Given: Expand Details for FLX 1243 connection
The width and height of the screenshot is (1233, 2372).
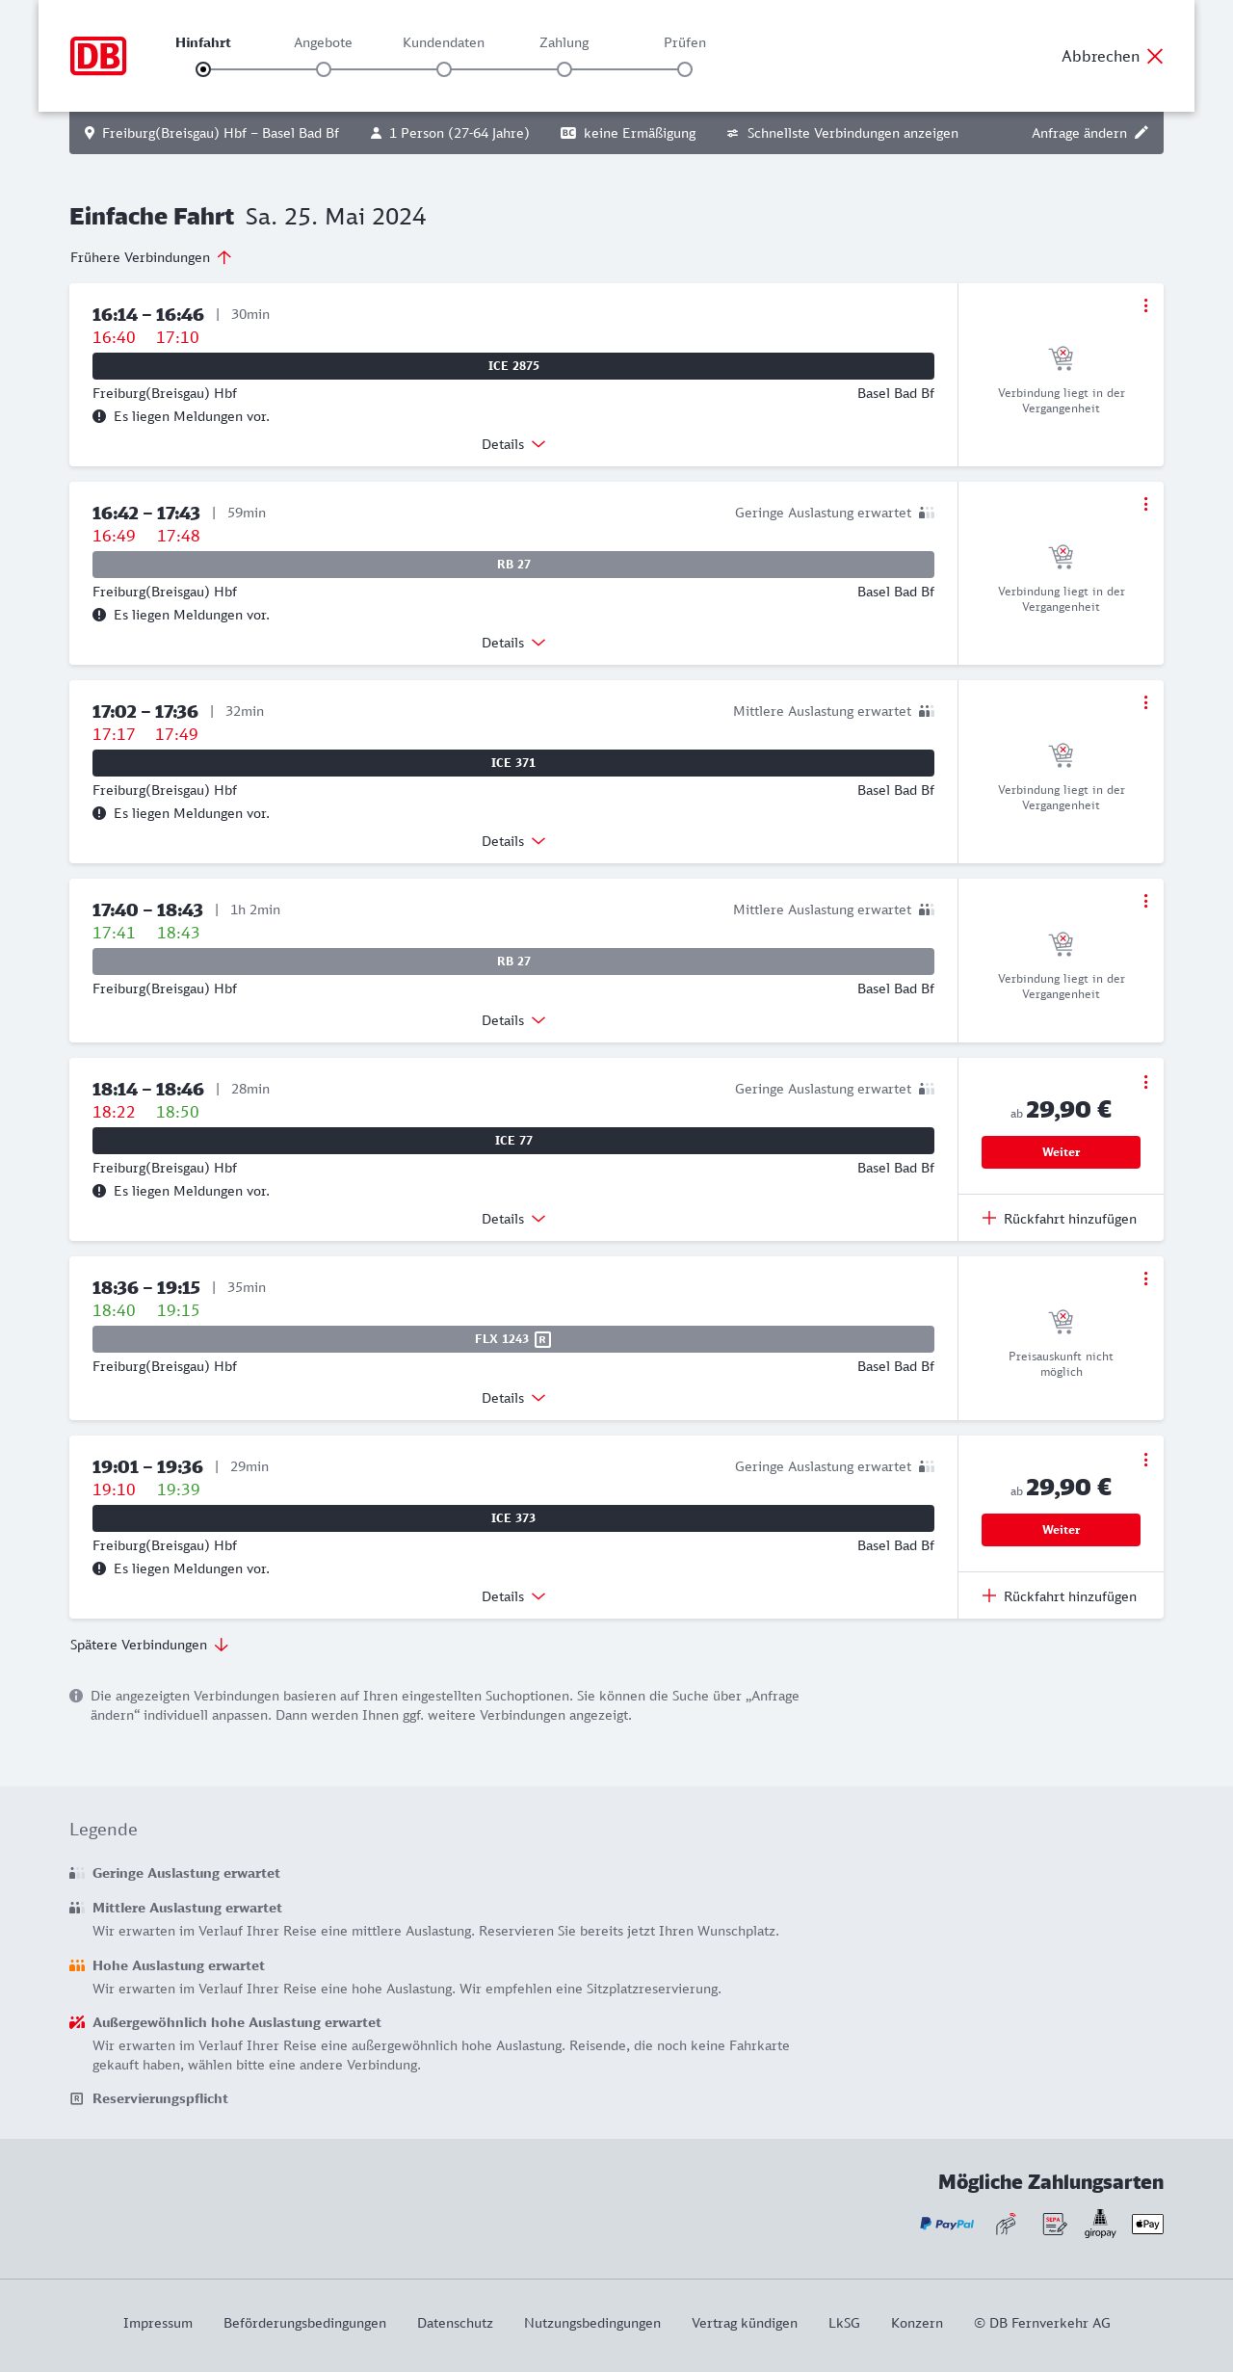Looking at the screenshot, I should coord(513,1398).
